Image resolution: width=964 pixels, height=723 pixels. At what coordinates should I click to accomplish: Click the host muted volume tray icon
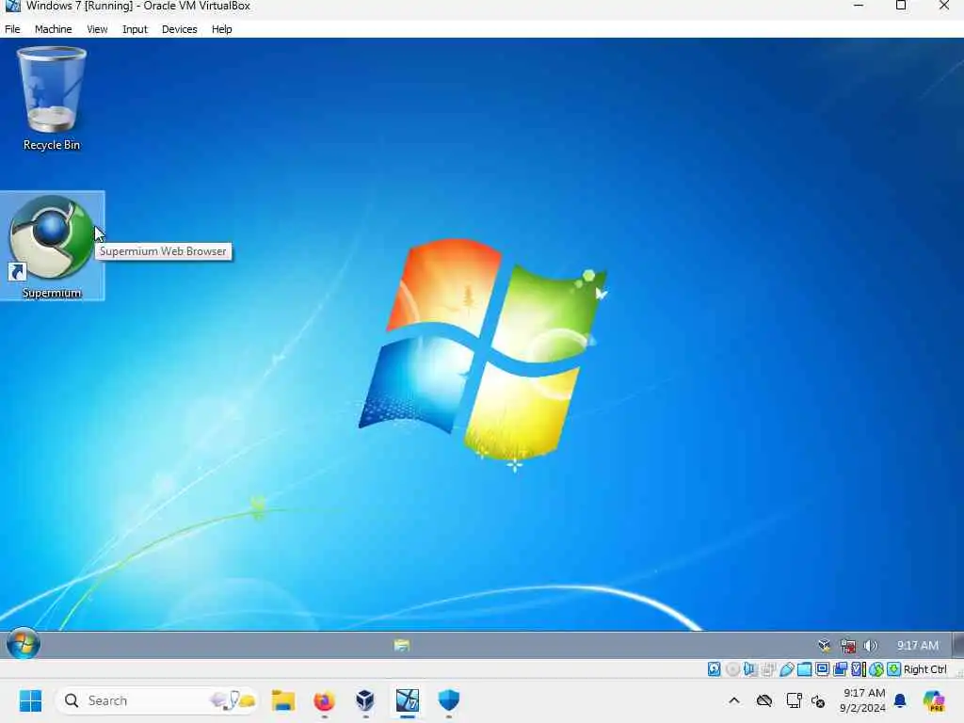coord(818,700)
